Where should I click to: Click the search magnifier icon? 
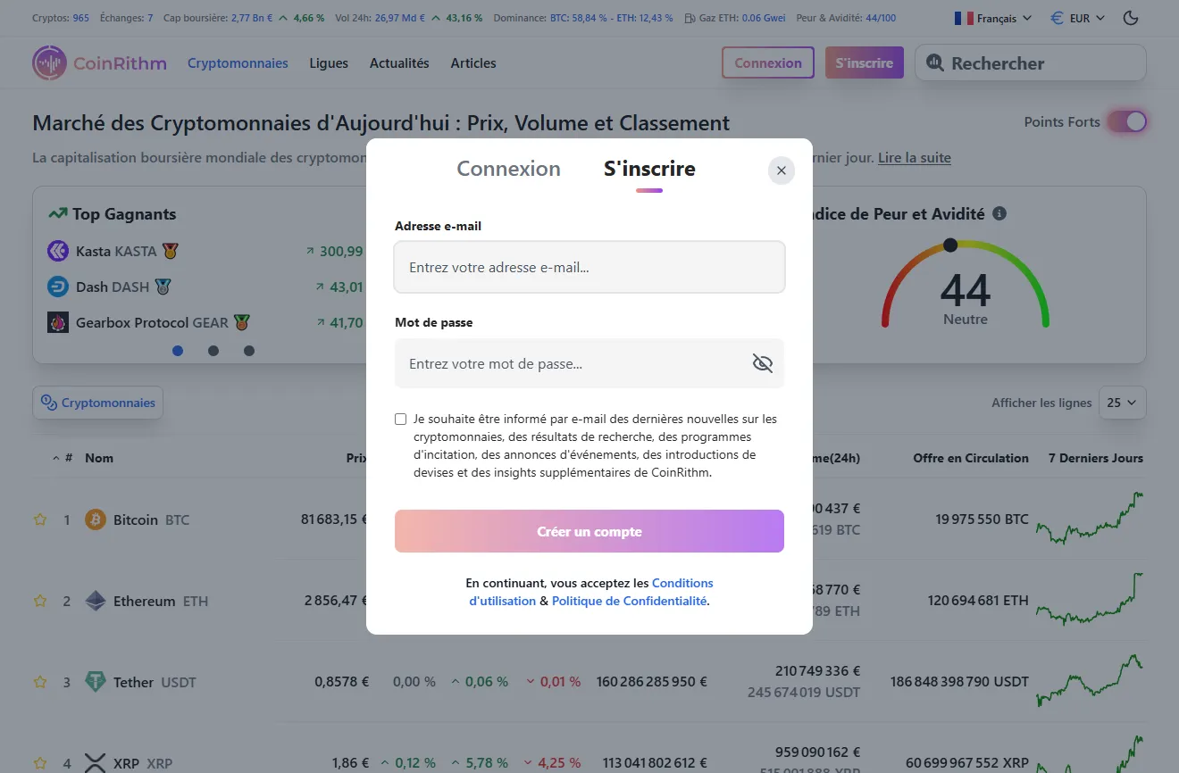[x=934, y=62]
